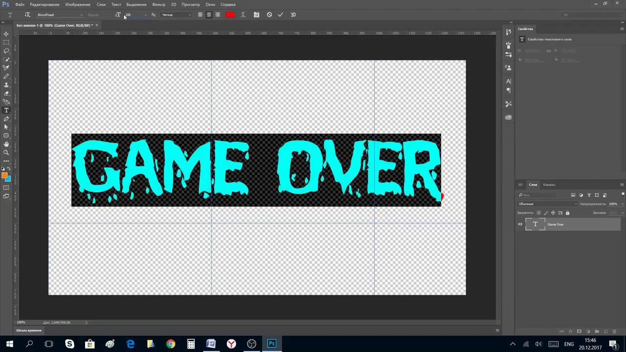Open the Фильтр menu
This screenshot has height=352, width=626.
[x=158, y=4]
